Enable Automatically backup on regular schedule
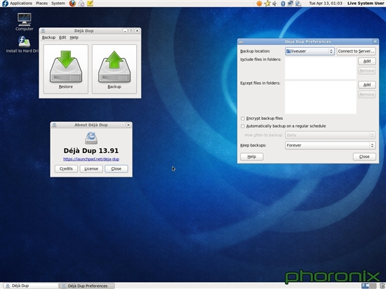 (x=243, y=126)
